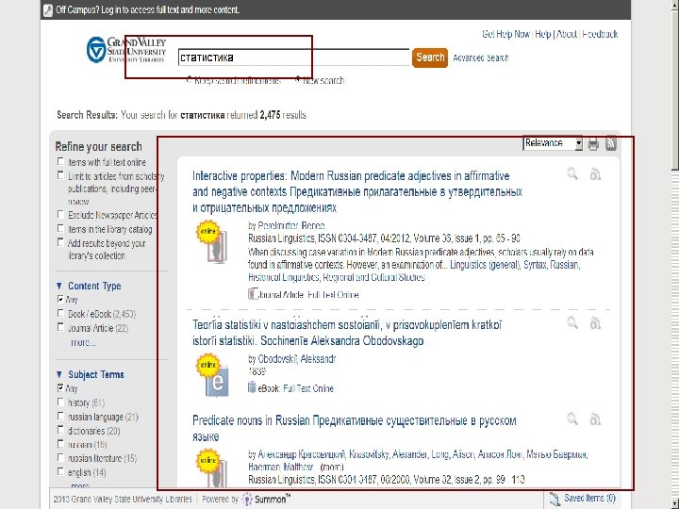
Task: Open Advanced Search
Action: coord(481,57)
